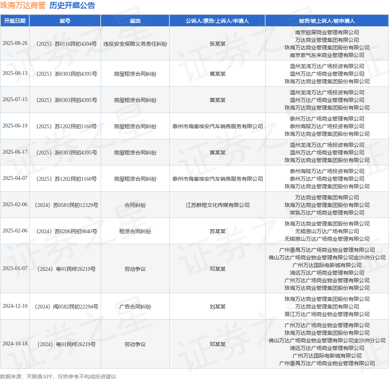Click plaintiff 苏某某
The height and width of the screenshot is (380, 389).
pos(218,232)
